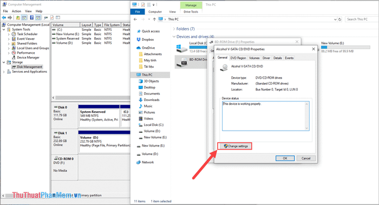Collapse the Storage node

tap(4, 62)
